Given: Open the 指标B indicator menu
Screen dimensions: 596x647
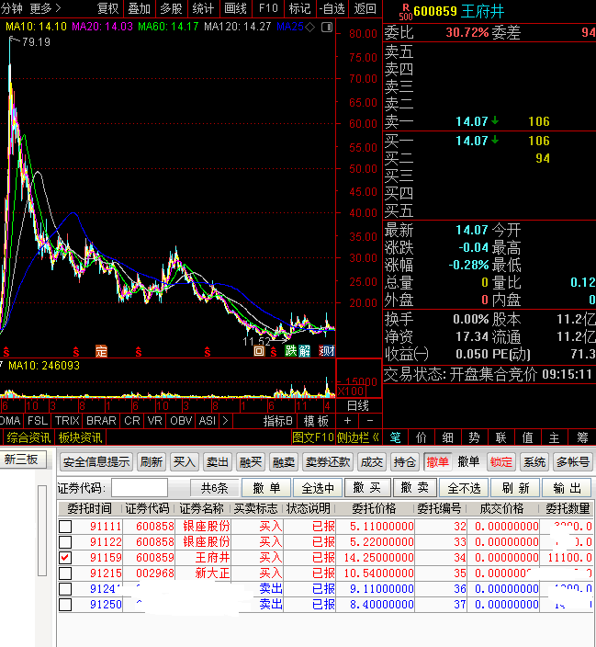Looking at the screenshot, I should tap(277, 421).
